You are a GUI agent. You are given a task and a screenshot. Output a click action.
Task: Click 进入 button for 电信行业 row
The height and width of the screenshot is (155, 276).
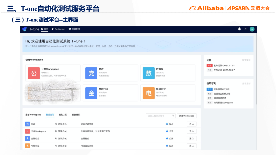click(191, 146)
